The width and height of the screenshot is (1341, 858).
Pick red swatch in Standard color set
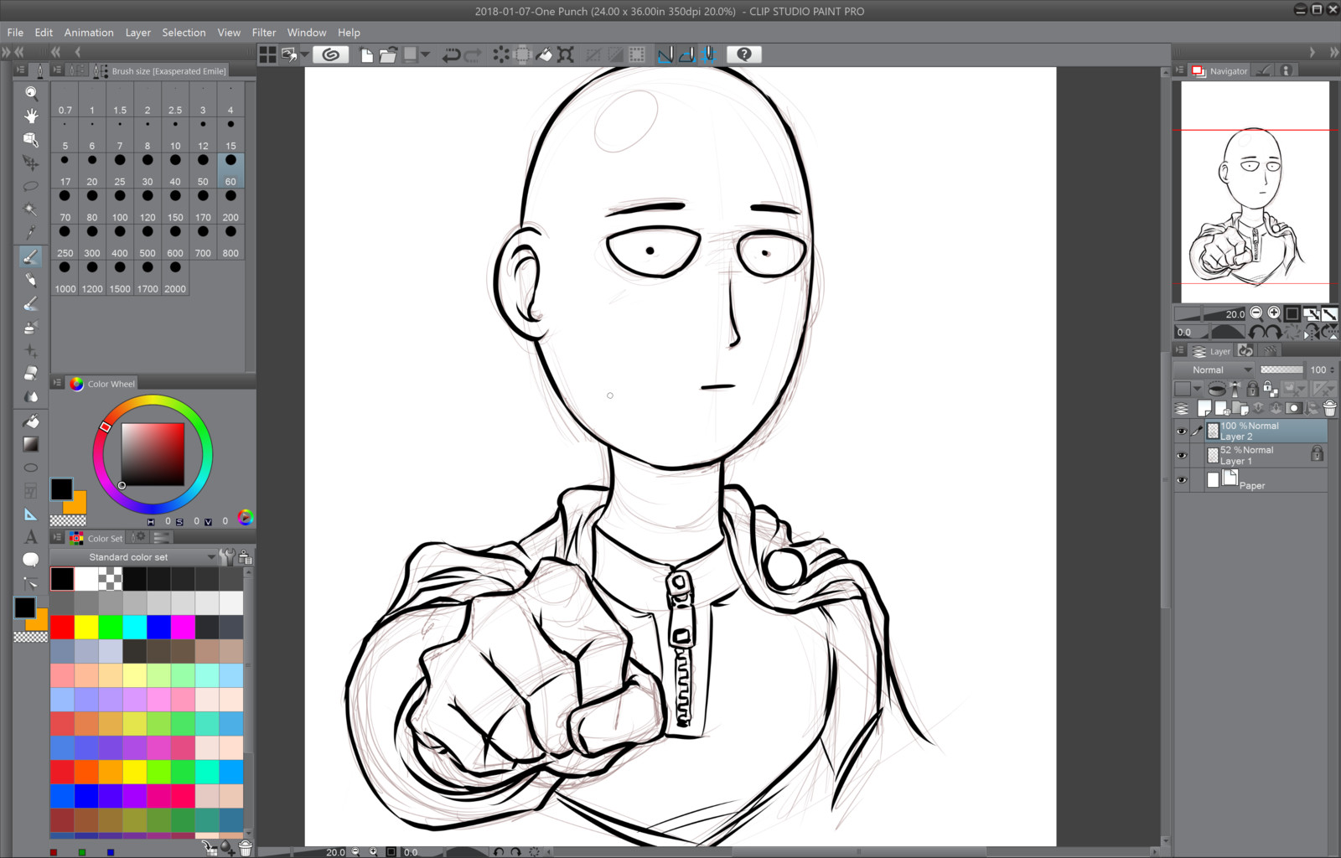(62, 627)
